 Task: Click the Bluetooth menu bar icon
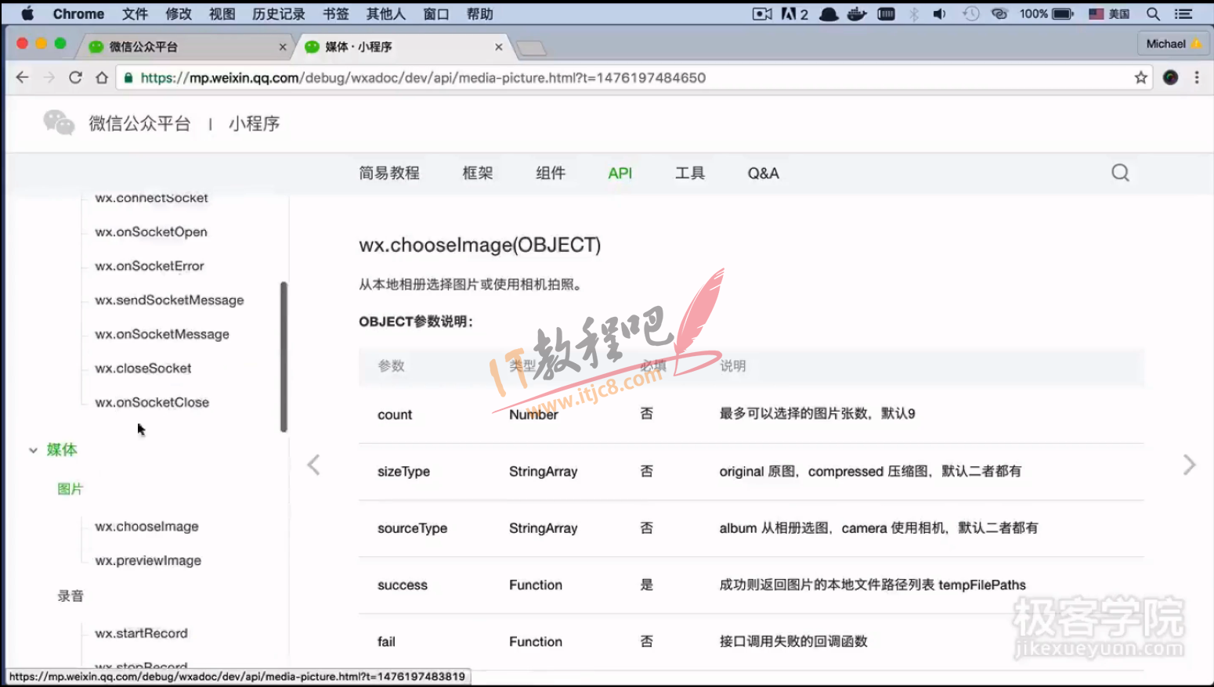point(914,14)
